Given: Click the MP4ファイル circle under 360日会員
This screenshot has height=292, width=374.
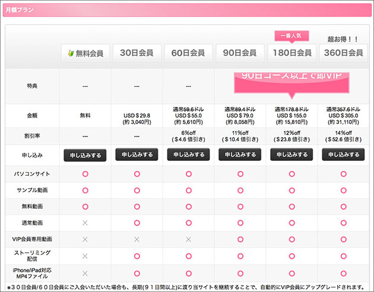Looking at the screenshot, I should pyautogui.click(x=343, y=273).
